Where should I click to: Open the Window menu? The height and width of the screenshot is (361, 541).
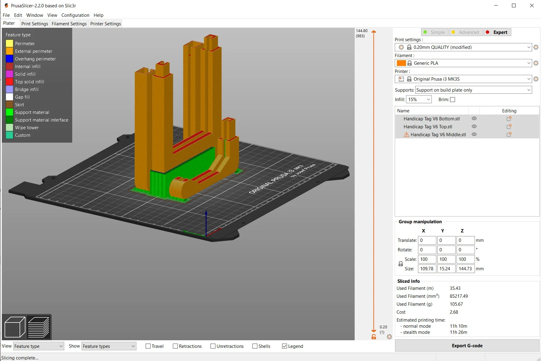point(35,15)
